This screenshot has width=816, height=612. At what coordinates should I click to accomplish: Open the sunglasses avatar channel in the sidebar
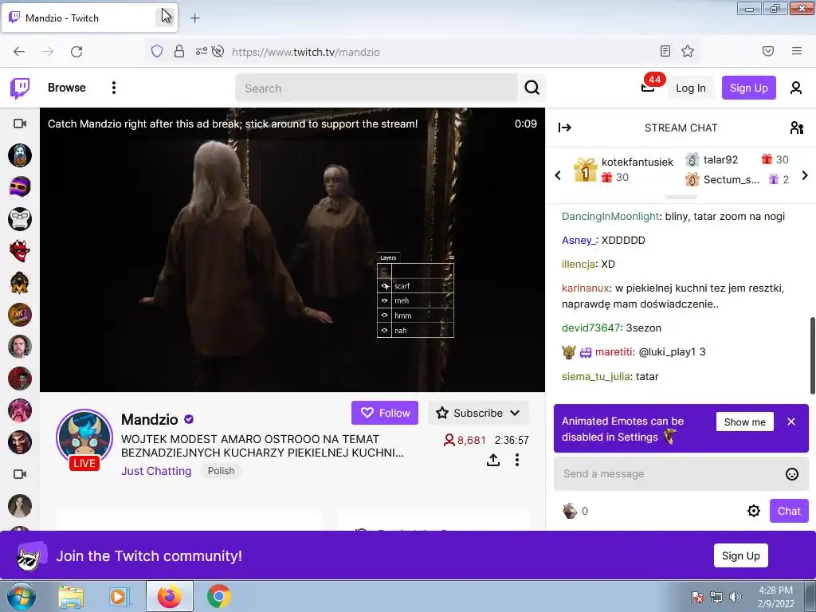pyautogui.click(x=20, y=186)
